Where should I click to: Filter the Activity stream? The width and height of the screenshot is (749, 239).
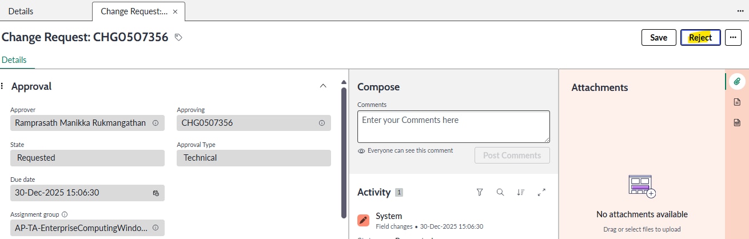(480, 193)
